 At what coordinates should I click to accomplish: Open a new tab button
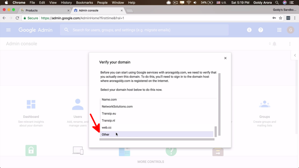(130, 11)
